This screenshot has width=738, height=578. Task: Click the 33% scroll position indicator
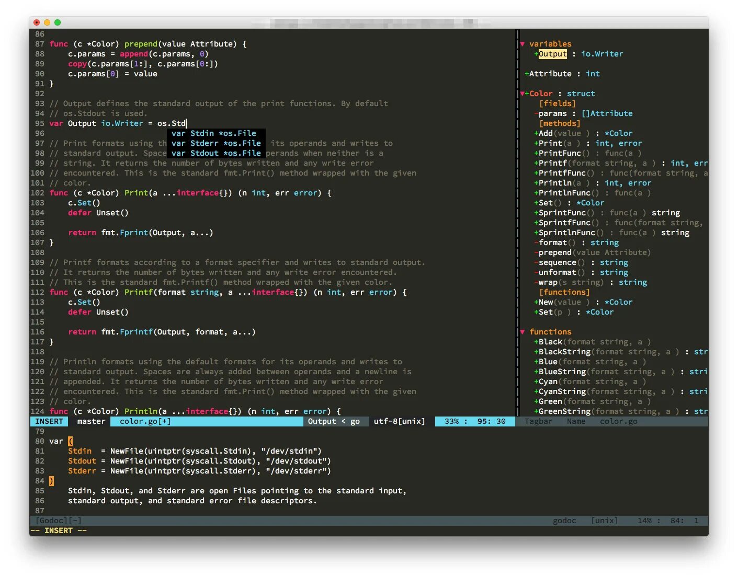coord(453,421)
